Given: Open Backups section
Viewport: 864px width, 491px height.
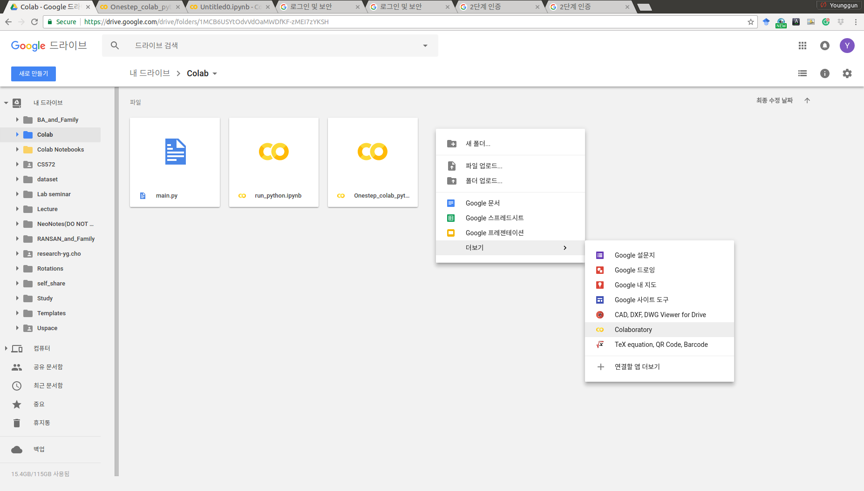Looking at the screenshot, I should click(39, 449).
